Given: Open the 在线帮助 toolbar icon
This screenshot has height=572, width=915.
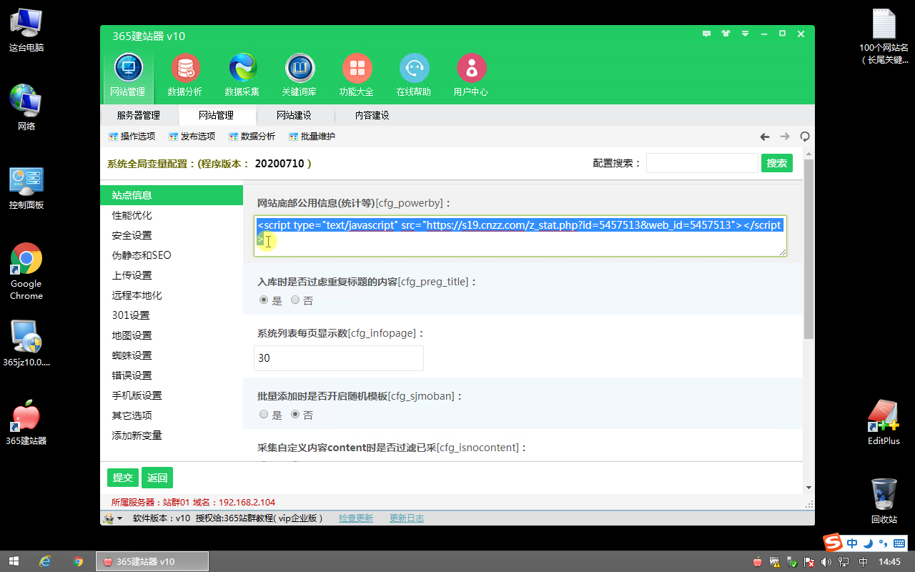Looking at the screenshot, I should pyautogui.click(x=414, y=75).
